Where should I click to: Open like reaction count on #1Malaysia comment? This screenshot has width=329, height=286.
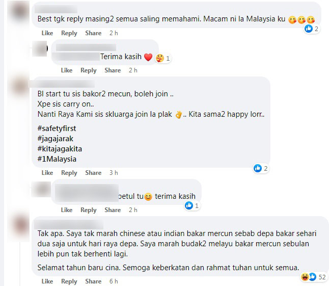[261, 168]
